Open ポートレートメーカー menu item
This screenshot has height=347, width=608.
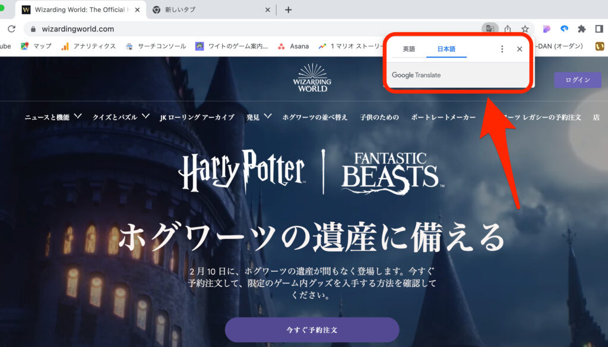click(443, 117)
